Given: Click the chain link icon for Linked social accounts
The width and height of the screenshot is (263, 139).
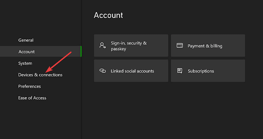Looking at the screenshot, I should click(103, 71).
